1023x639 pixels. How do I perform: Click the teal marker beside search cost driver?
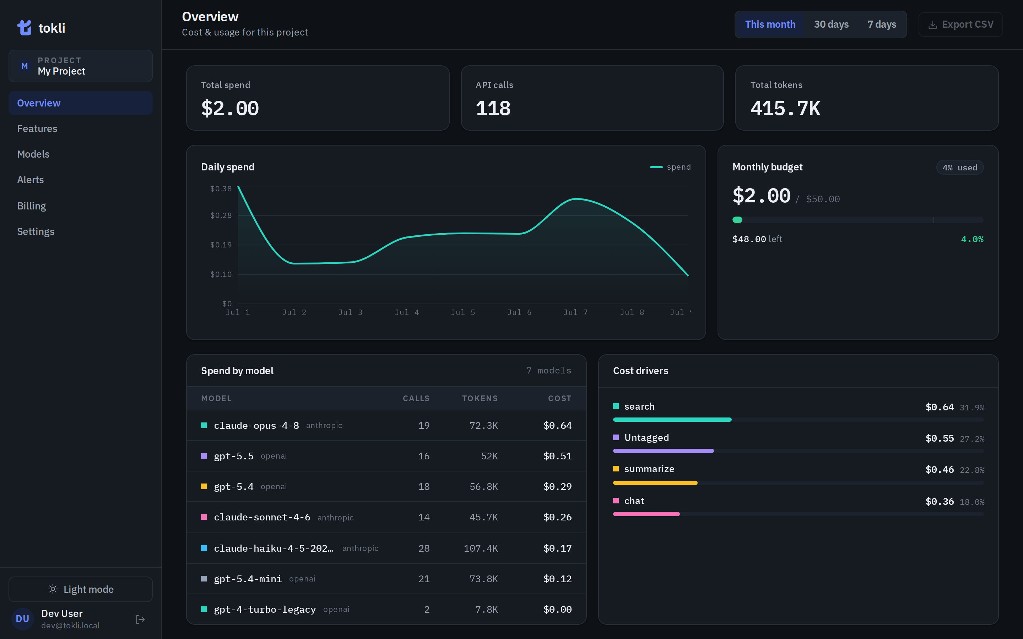pyautogui.click(x=616, y=406)
